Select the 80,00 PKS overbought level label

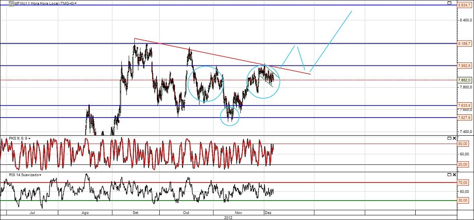tap(463, 144)
